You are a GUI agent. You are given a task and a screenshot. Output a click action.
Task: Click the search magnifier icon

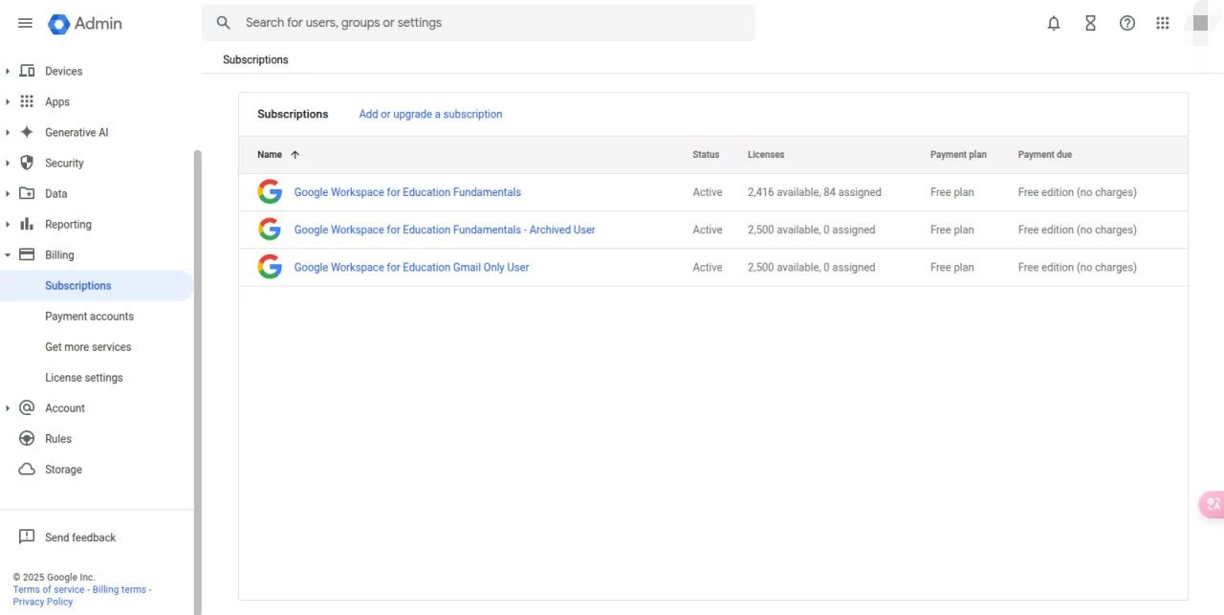point(224,23)
